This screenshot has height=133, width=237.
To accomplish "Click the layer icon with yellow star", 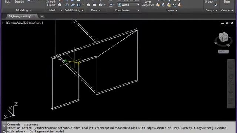I will tap(158, 5).
